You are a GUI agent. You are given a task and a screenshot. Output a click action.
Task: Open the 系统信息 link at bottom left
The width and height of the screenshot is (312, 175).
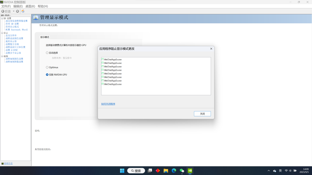(x=8, y=163)
